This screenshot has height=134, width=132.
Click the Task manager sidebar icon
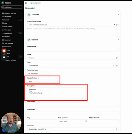(x=3, y=43)
